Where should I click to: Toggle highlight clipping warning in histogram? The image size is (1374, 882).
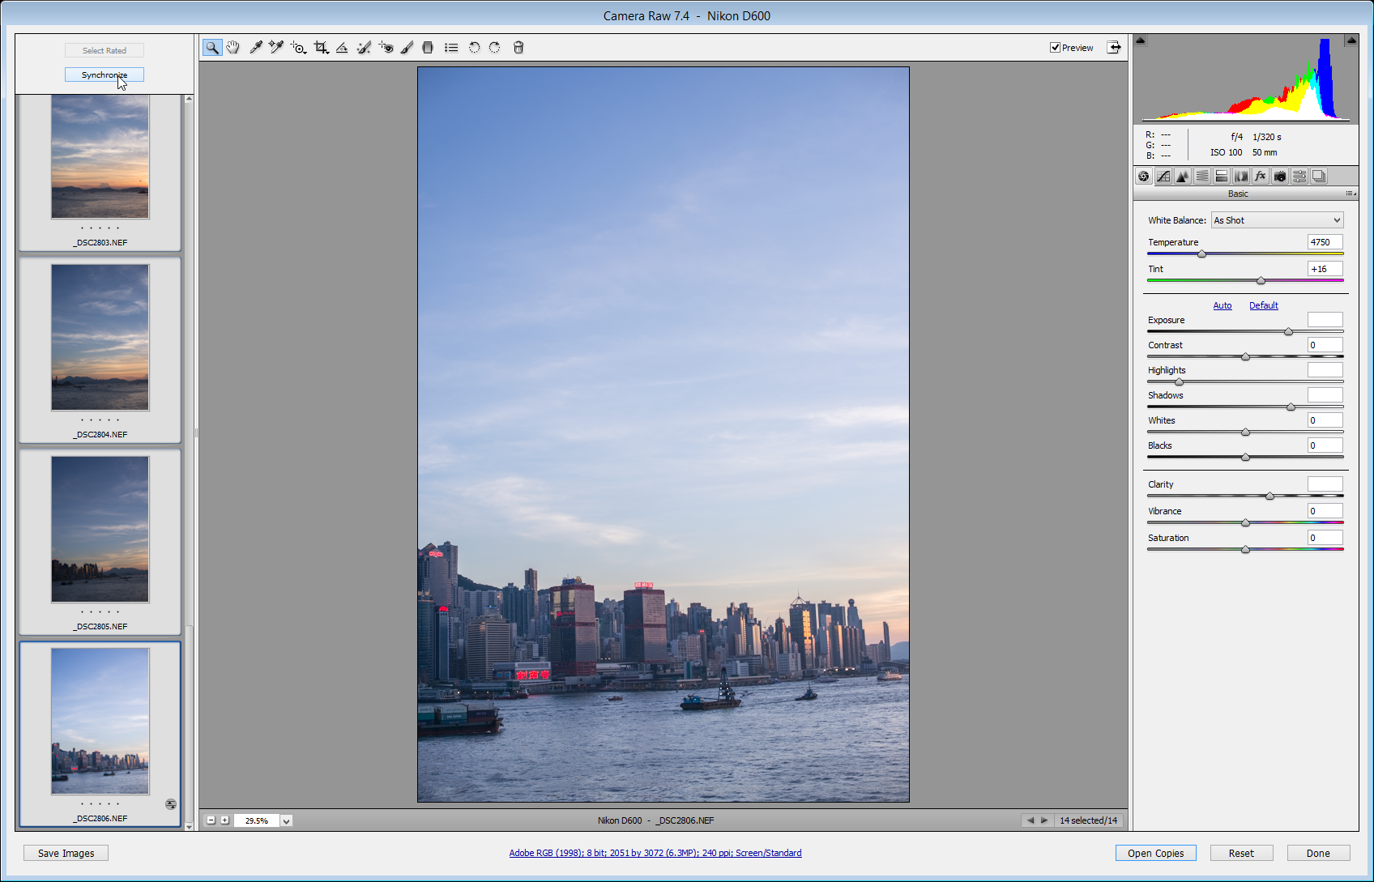pyautogui.click(x=1351, y=40)
